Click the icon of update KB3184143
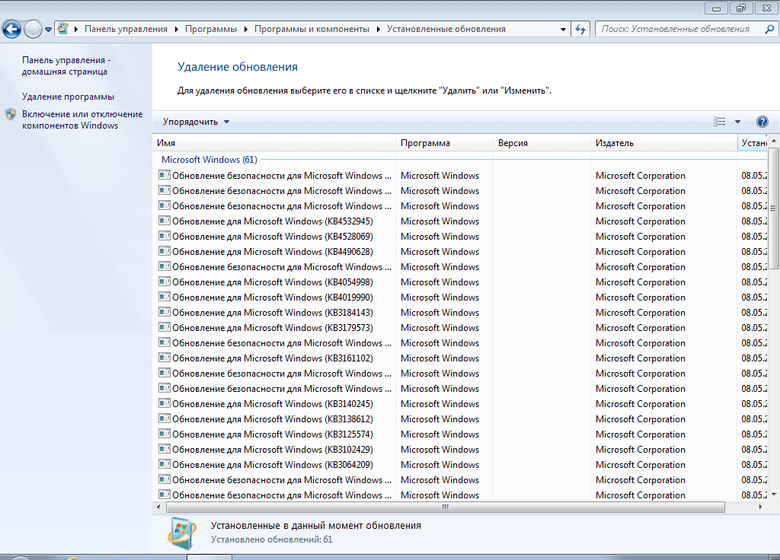This screenshot has width=780, height=560. pyautogui.click(x=165, y=312)
